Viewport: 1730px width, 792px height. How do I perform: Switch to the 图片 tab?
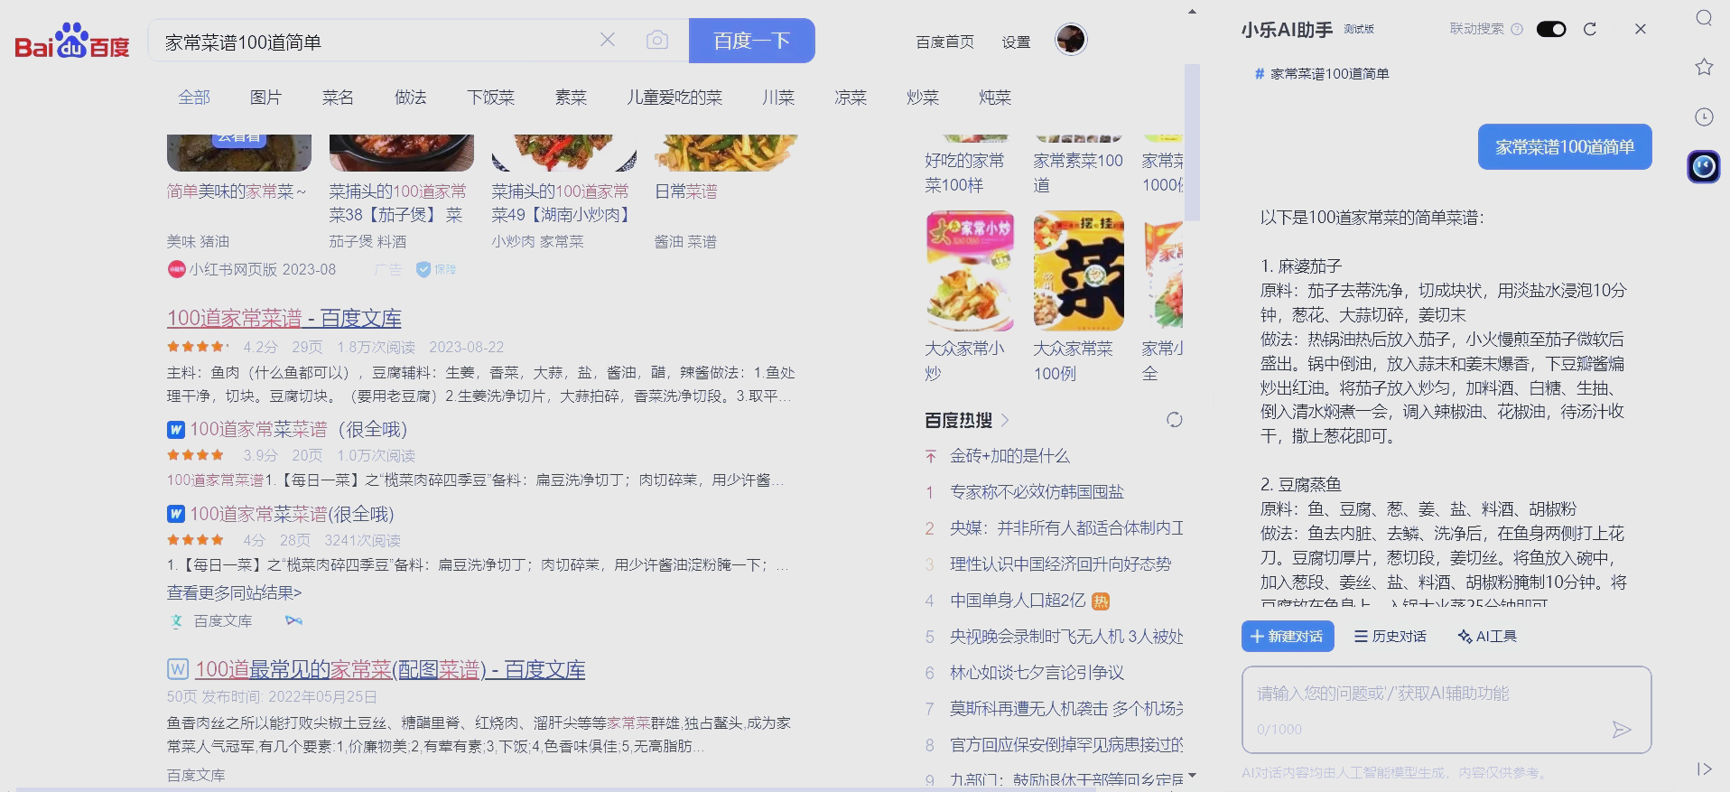coord(265,98)
